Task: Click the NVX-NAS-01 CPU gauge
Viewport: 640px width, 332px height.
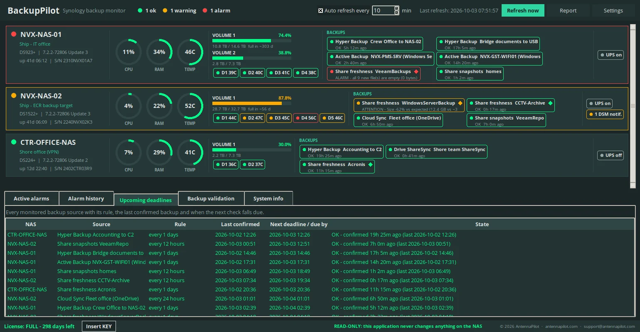Action: tap(128, 52)
